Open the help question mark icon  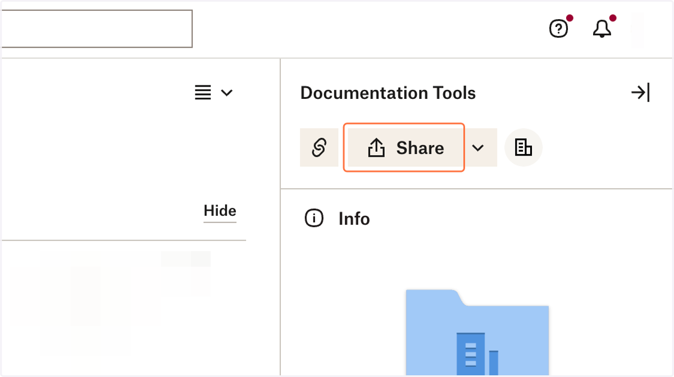pos(559,29)
